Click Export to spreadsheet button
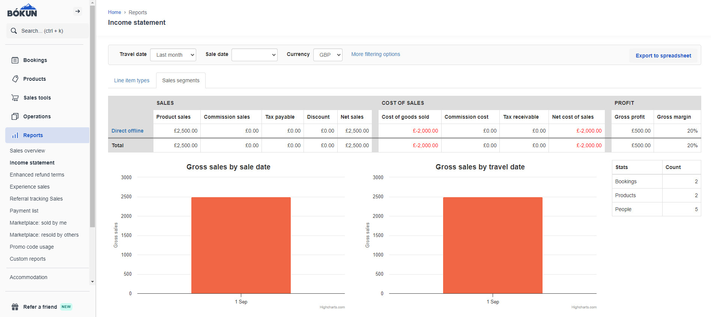The height and width of the screenshot is (317, 711). [x=663, y=56]
